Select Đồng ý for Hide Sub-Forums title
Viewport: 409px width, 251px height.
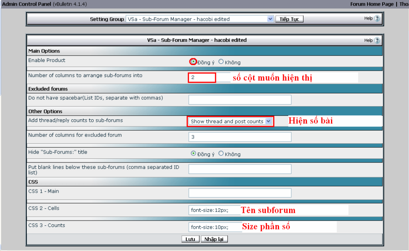coord(193,153)
